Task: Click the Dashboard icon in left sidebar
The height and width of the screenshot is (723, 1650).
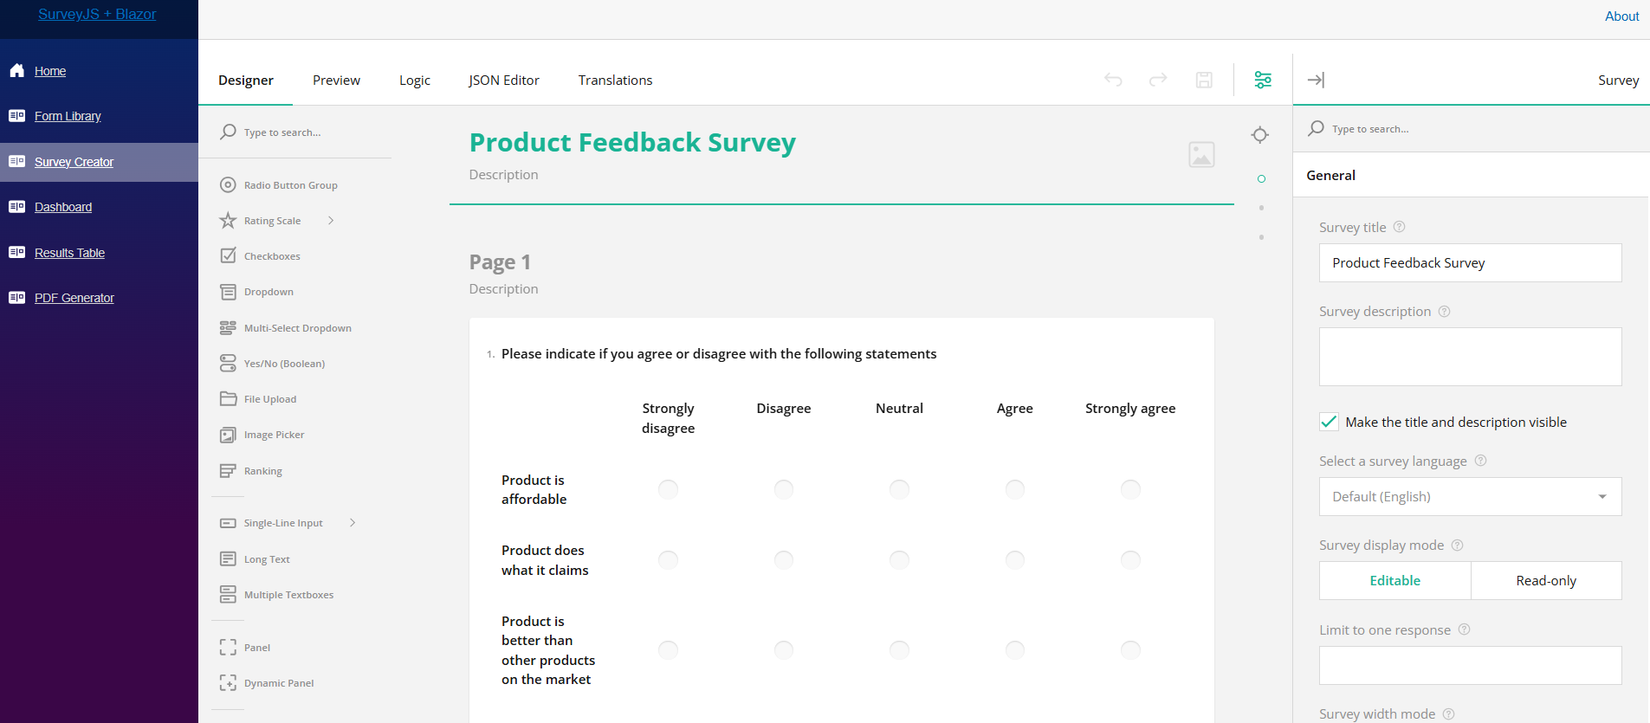Action: click(x=17, y=206)
